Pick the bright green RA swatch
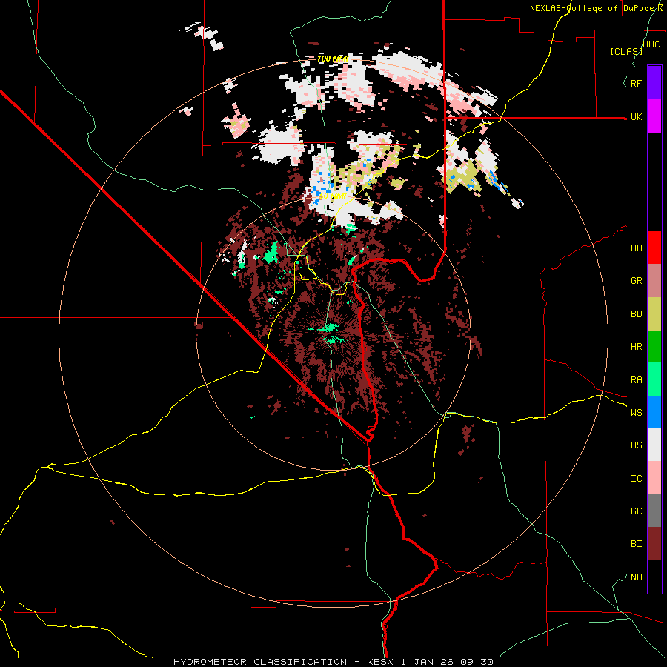This screenshot has height=667, width=667. coord(654,379)
